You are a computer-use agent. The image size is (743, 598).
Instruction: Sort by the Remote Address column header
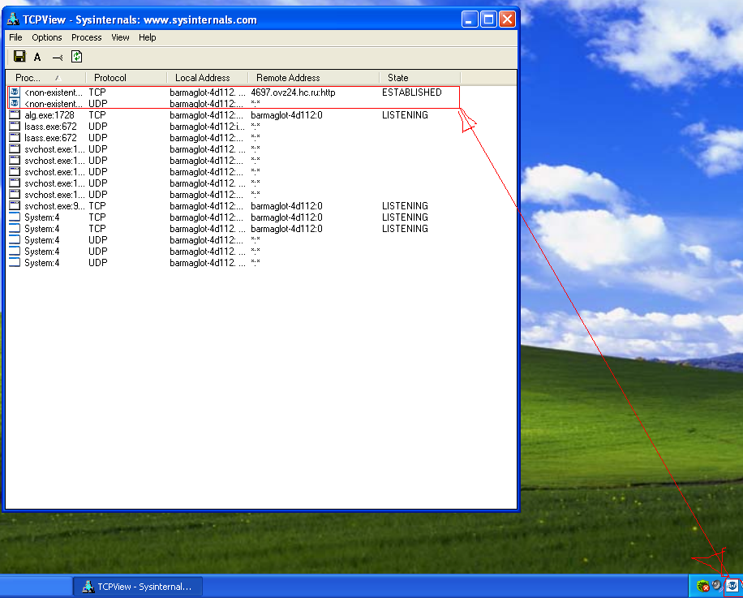(314, 78)
